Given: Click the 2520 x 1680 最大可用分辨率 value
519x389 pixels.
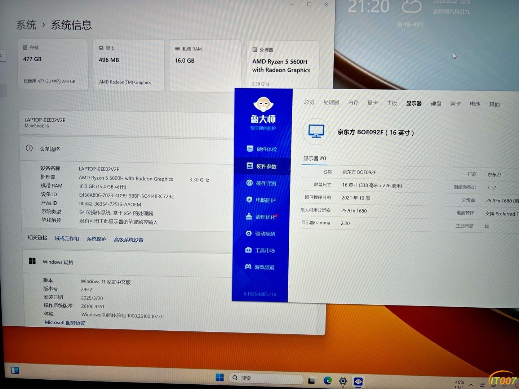Looking at the screenshot, I should click(x=354, y=211).
